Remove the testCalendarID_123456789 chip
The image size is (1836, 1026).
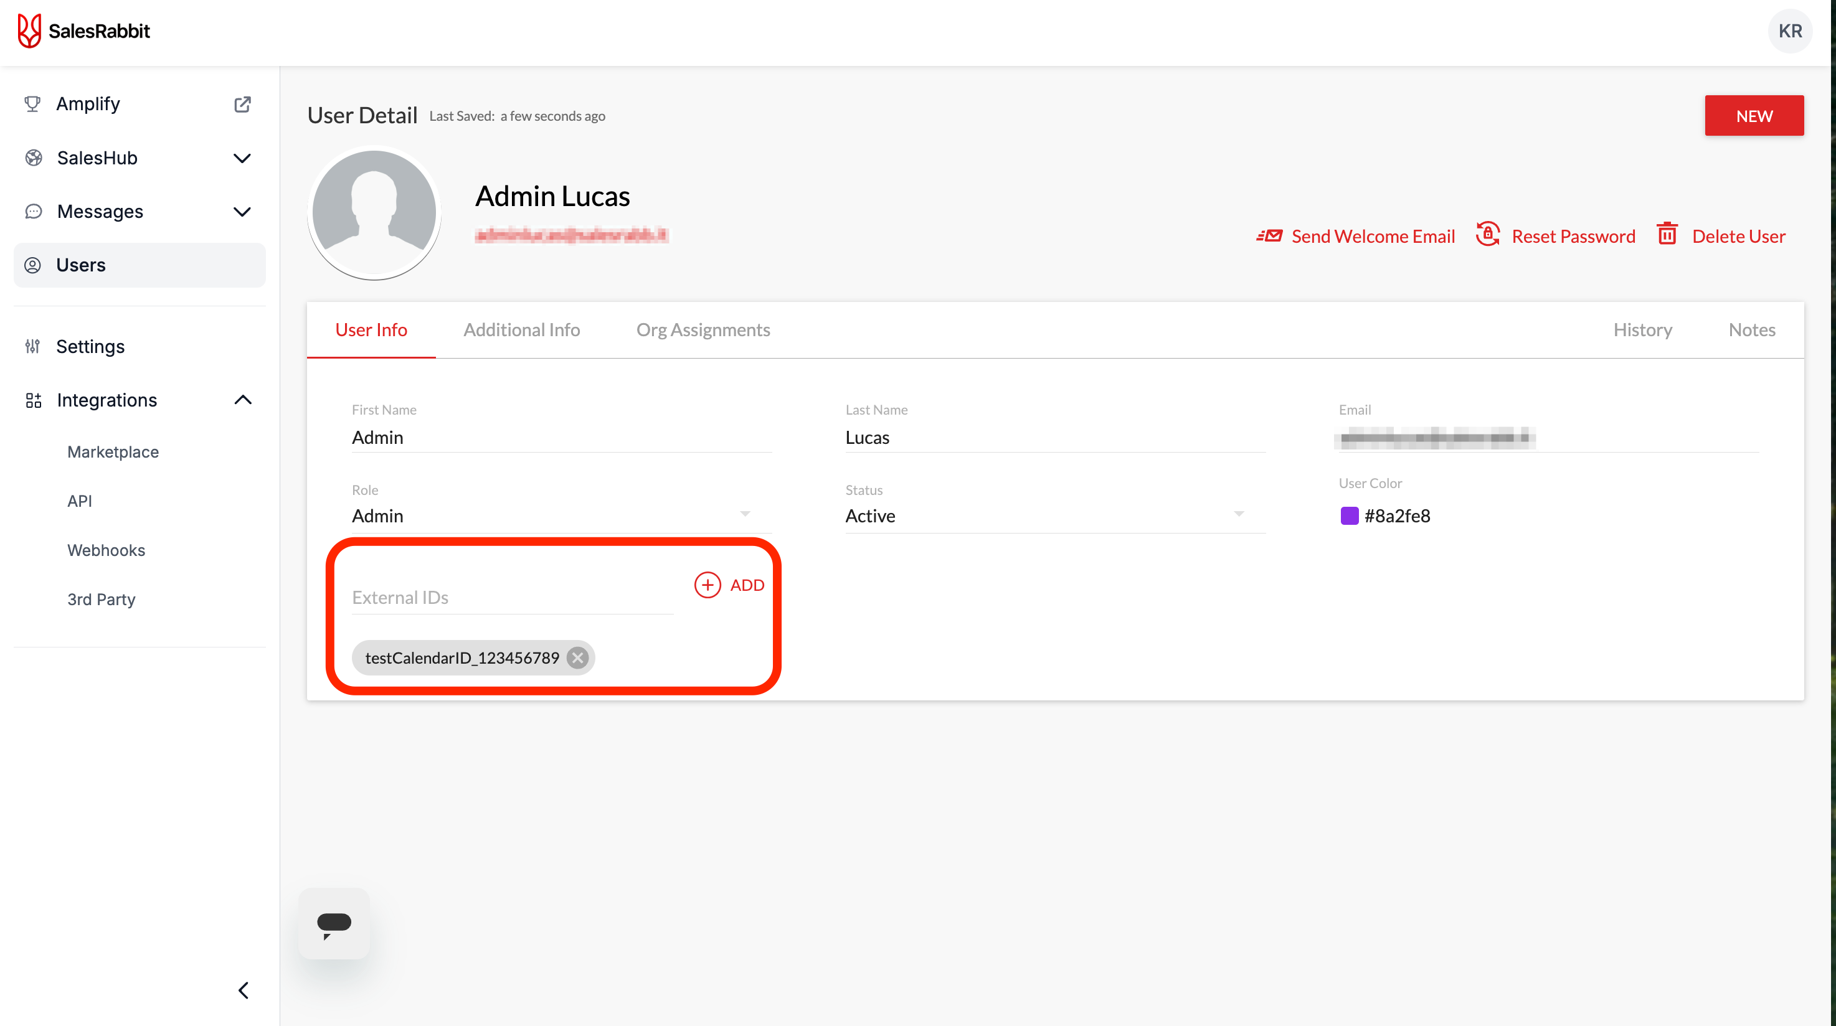(x=578, y=657)
